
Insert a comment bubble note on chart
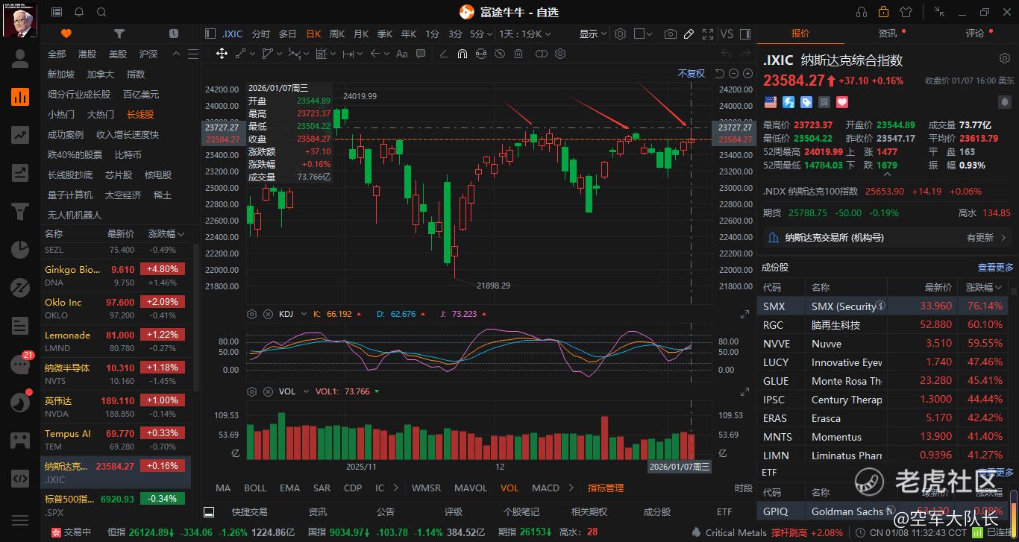(x=421, y=54)
